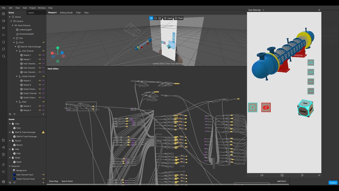339x191 pixels.
Task: Open the settings gear in left toolbar
Action: (3, 182)
